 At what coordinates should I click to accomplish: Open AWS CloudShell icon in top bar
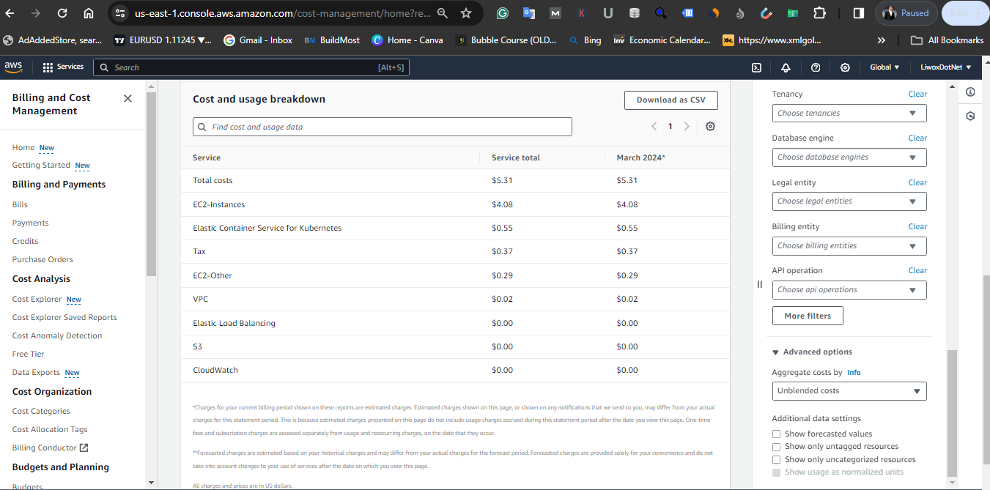click(x=756, y=67)
